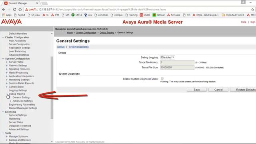Go to Home breadcrumb
Viewport: 256px width, 144px height.
(x=70, y=33)
